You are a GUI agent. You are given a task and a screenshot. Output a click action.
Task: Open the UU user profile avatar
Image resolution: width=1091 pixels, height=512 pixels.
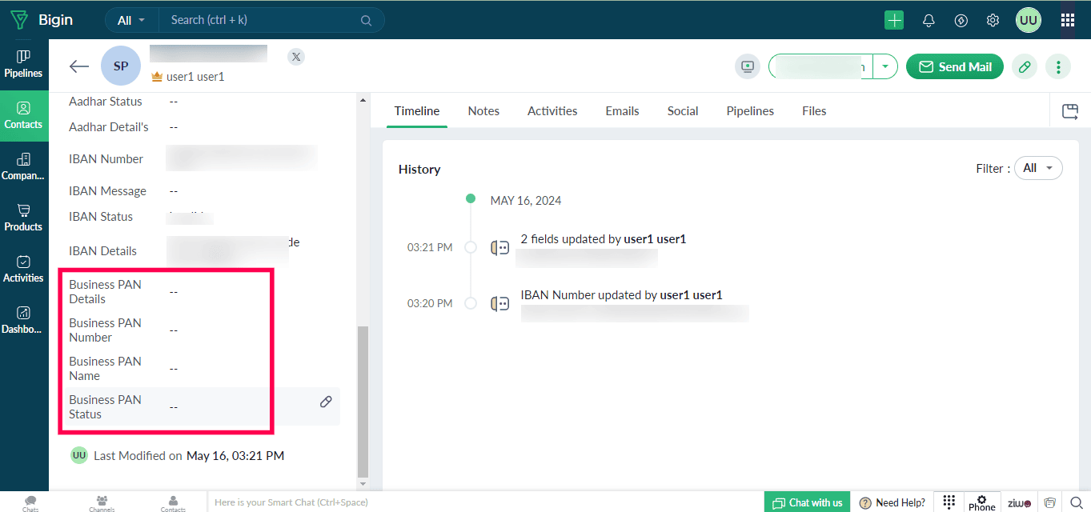[1029, 20]
